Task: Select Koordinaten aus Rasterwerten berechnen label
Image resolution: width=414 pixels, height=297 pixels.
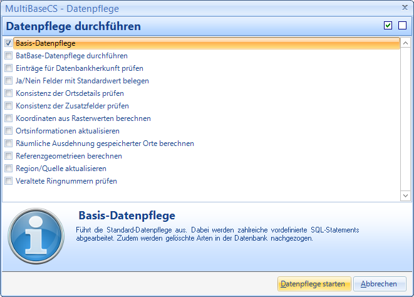Action: [83, 118]
